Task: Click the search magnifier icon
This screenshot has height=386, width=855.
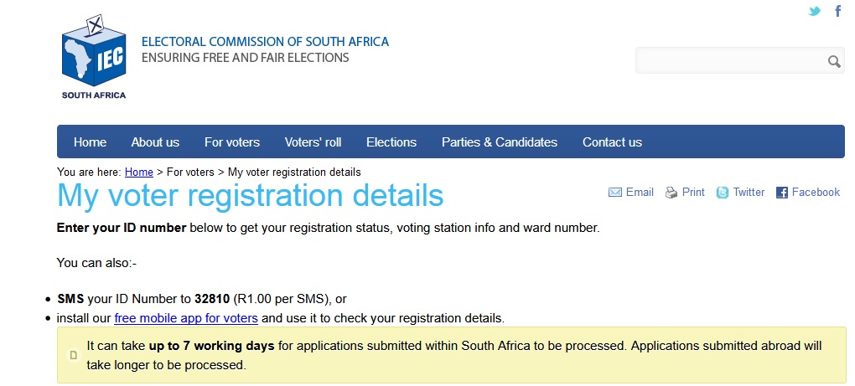Action: point(833,61)
